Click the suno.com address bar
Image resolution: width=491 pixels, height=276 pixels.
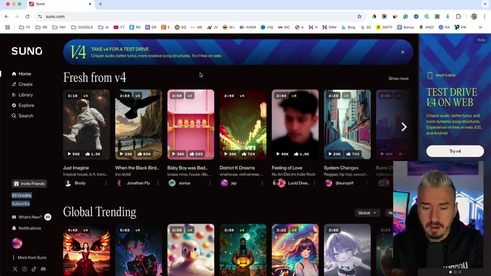coord(201,17)
